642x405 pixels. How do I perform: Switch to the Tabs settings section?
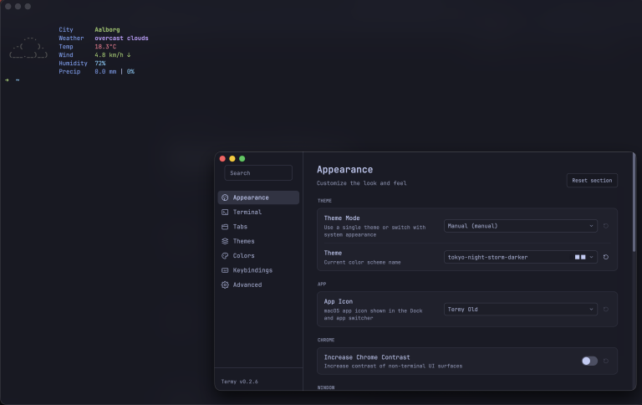point(258,227)
